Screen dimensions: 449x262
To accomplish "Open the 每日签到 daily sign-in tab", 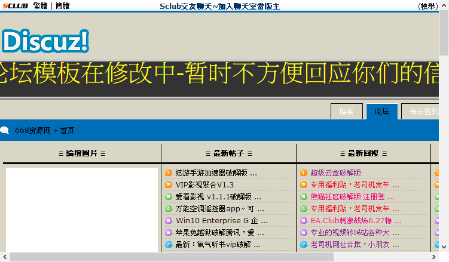I will [420, 111].
